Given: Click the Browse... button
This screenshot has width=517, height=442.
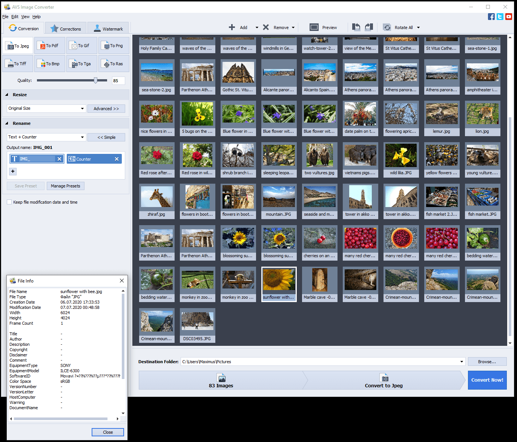Looking at the screenshot, I should coord(487,362).
